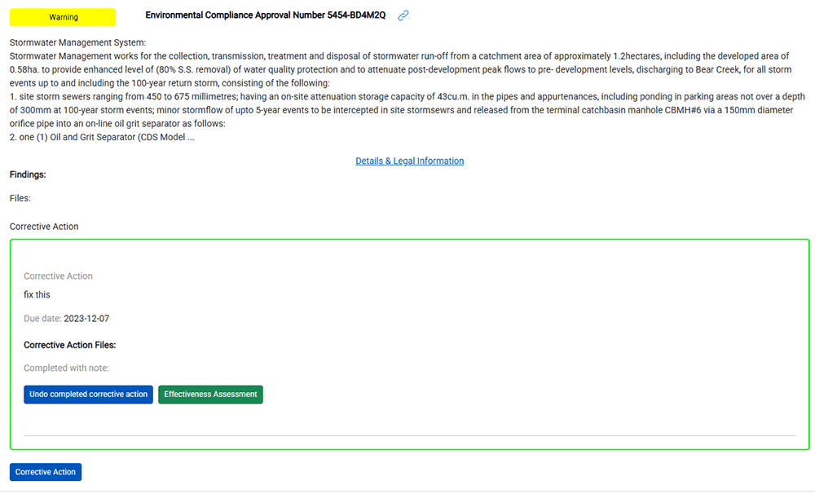
Task: Click the 'Due date:' label
Action: (42, 318)
